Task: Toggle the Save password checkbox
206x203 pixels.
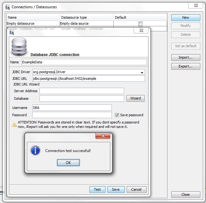Action: click(117, 115)
